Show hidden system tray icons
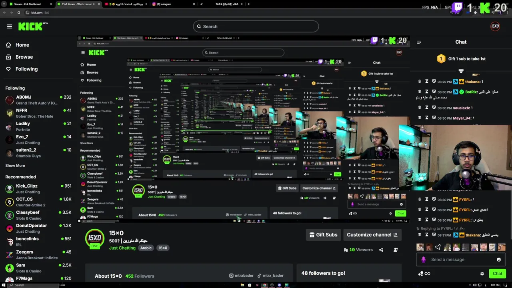512x288 pixels. (x=470, y=285)
